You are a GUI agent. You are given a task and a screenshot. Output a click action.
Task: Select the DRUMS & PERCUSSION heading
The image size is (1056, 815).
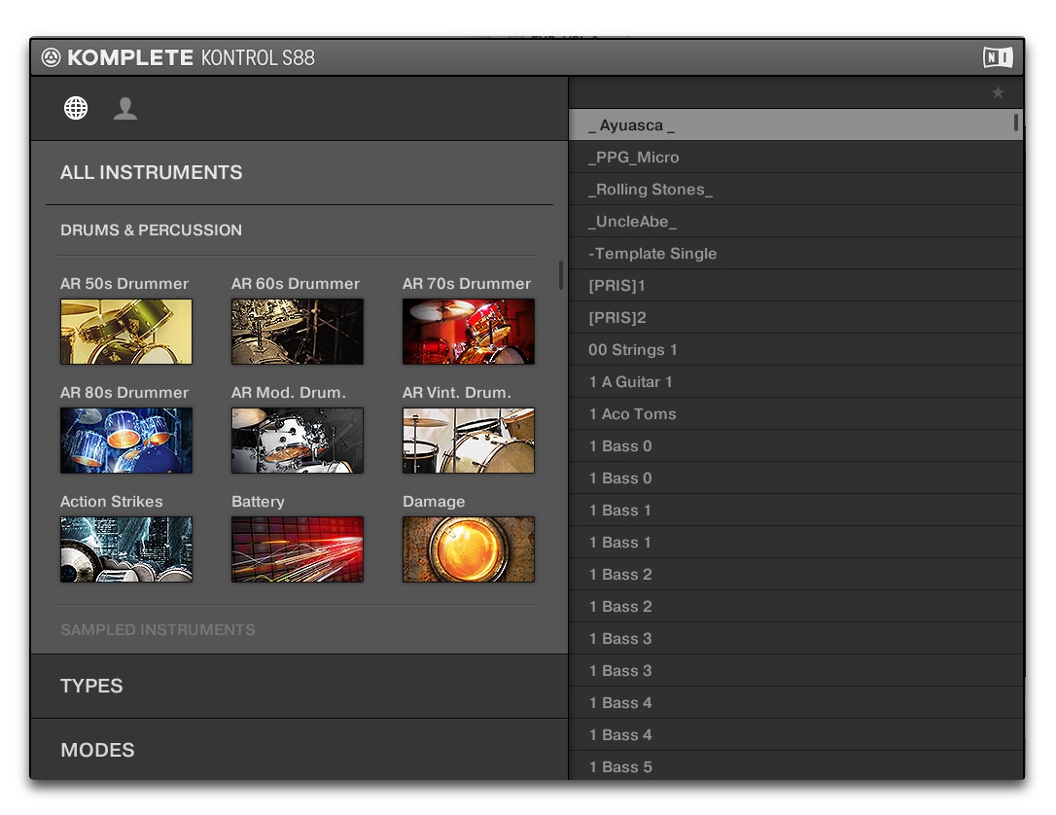pyautogui.click(x=151, y=230)
